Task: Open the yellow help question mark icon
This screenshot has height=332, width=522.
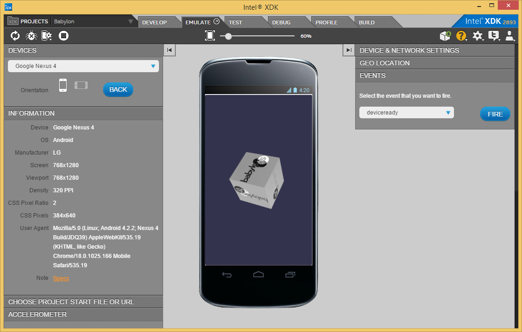Action: click(461, 35)
